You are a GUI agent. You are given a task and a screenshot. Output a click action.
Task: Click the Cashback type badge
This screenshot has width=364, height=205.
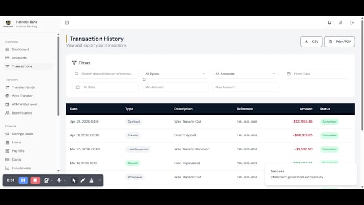134,122
